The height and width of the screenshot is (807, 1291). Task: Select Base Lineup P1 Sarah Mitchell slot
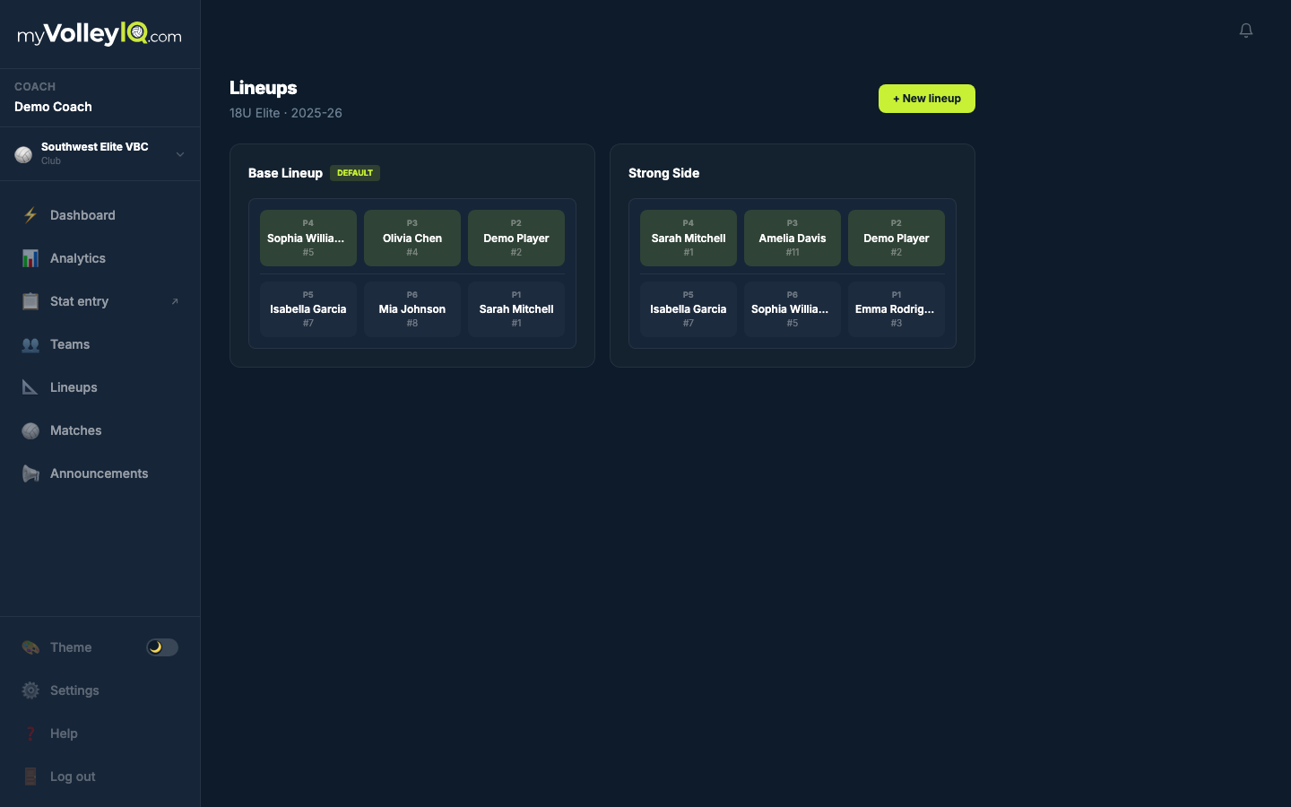click(x=516, y=309)
